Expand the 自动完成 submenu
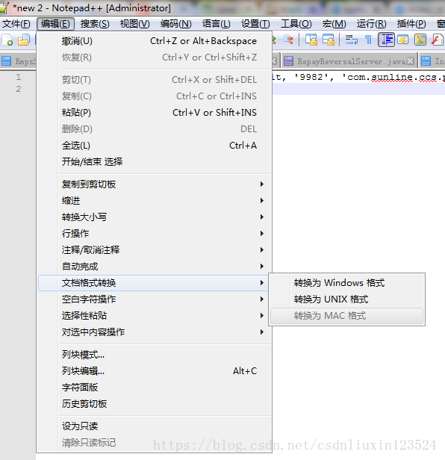The width and height of the screenshot is (445, 460). 155,267
